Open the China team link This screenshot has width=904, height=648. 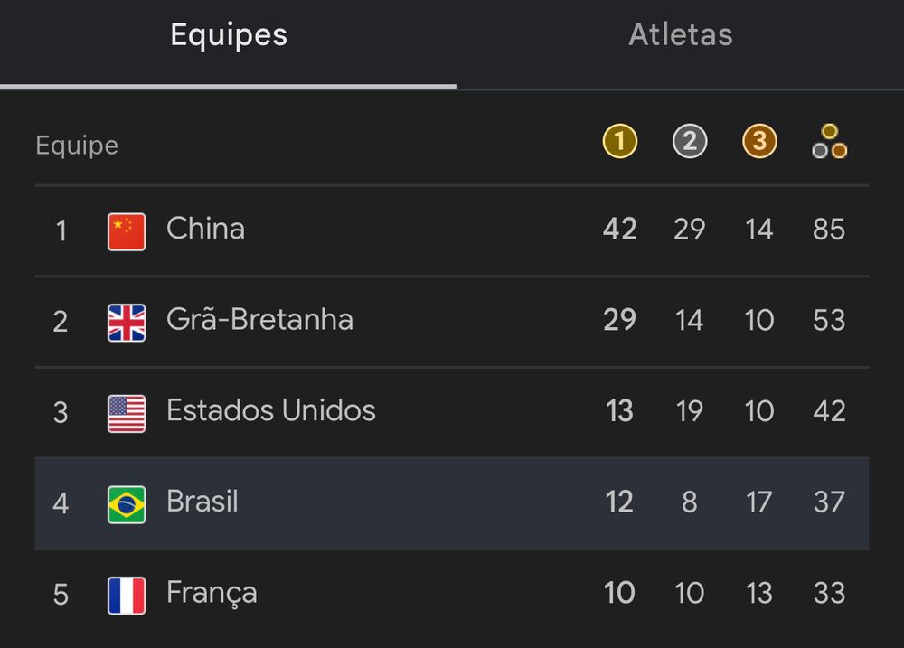(205, 229)
